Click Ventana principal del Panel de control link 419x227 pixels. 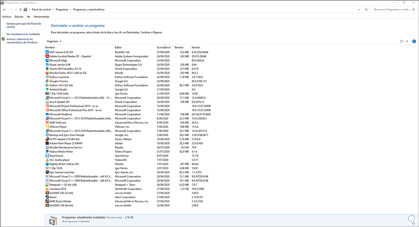point(23,25)
